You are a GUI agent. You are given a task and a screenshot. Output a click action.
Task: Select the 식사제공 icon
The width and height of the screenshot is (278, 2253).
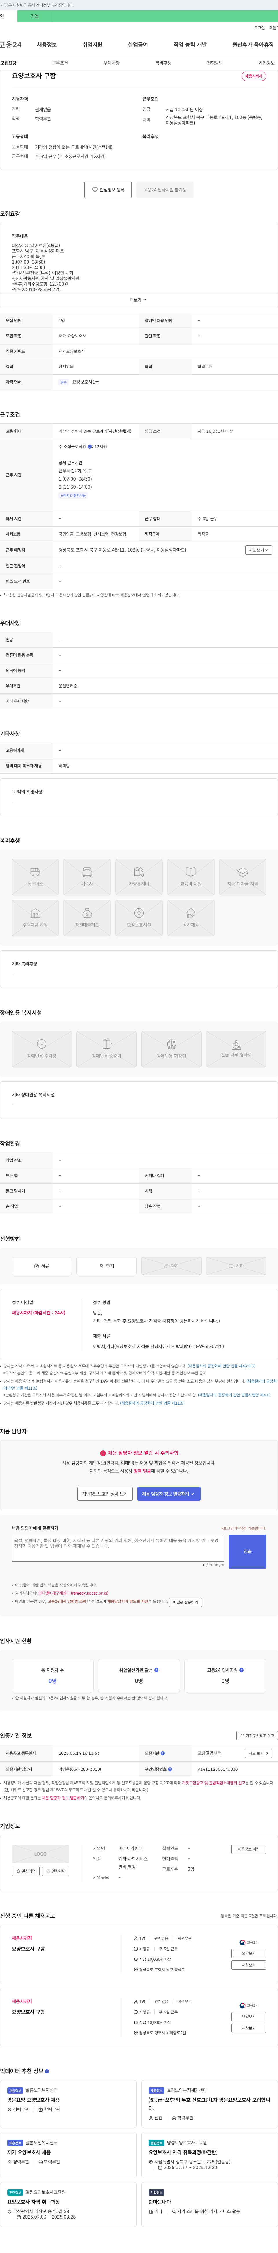191,918
